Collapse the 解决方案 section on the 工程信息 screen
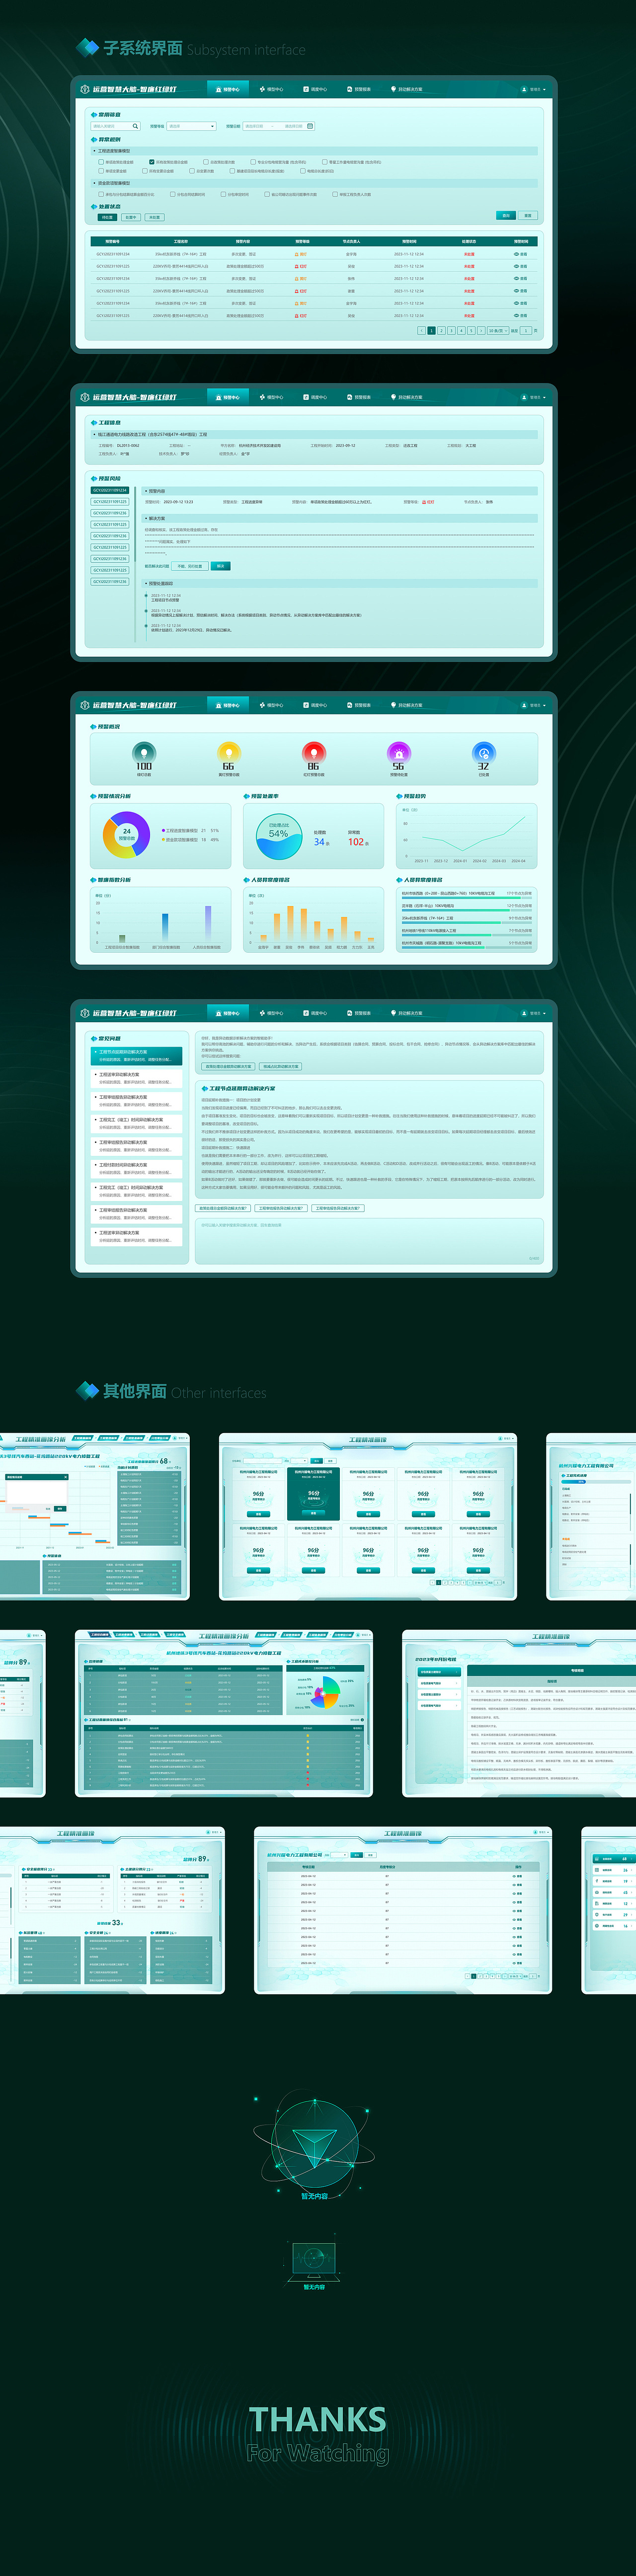Image resolution: width=636 pixels, height=2576 pixels. coord(146,518)
